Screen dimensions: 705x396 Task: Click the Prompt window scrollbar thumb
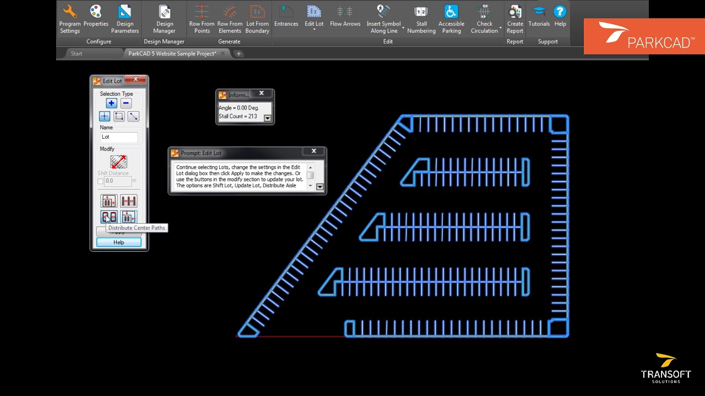[311, 175]
